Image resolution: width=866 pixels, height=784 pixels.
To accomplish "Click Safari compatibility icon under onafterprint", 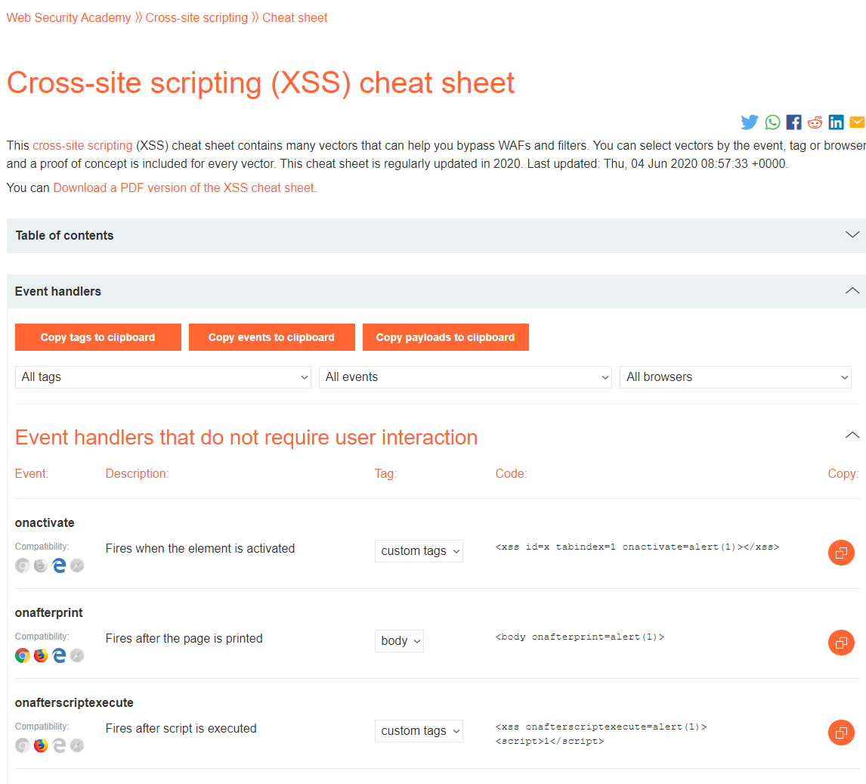I will coord(77,655).
